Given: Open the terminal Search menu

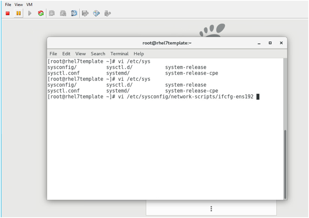Looking at the screenshot, I should (98, 54).
